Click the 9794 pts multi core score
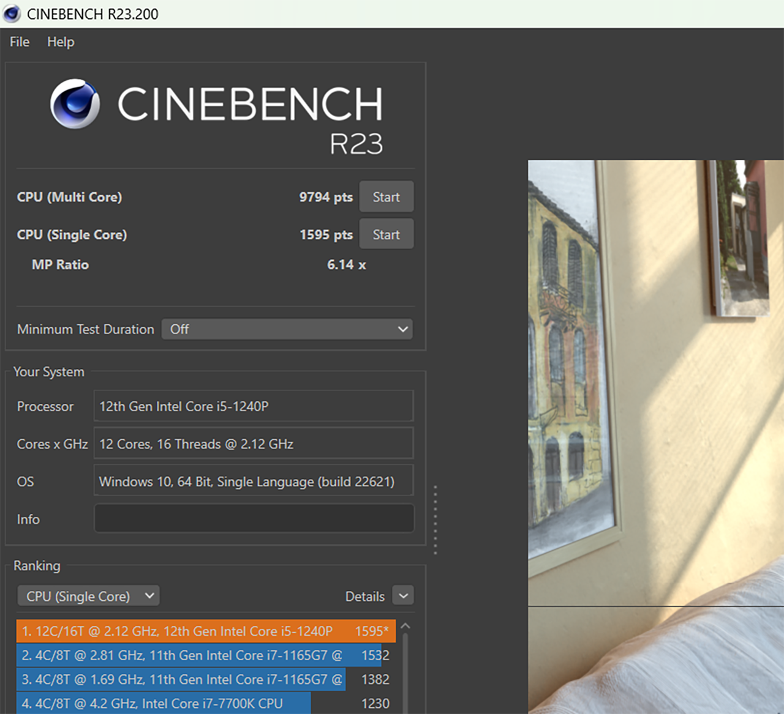784x714 pixels. pos(326,197)
